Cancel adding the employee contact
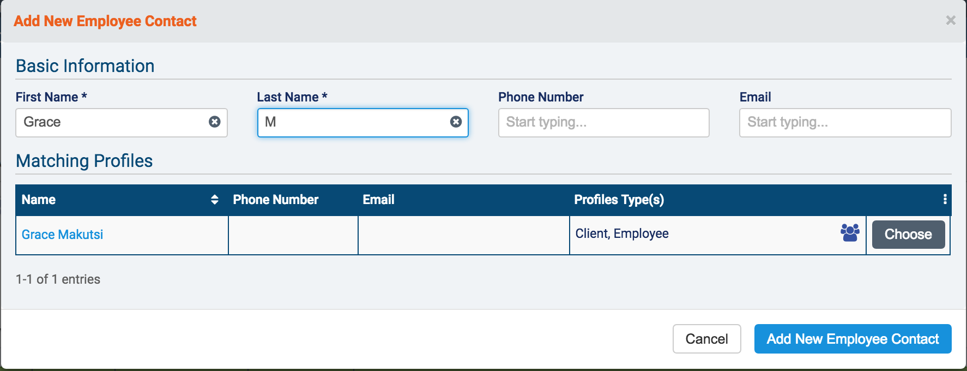Screen dimensions: 967x371 pos(706,339)
